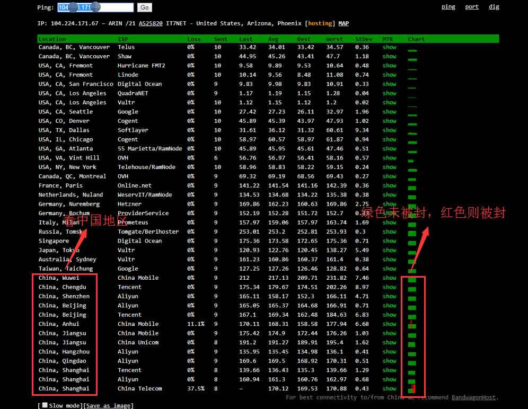
Task: Show MTR for Hangzhou Aliyun row
Action: click(x=389, y=351)
